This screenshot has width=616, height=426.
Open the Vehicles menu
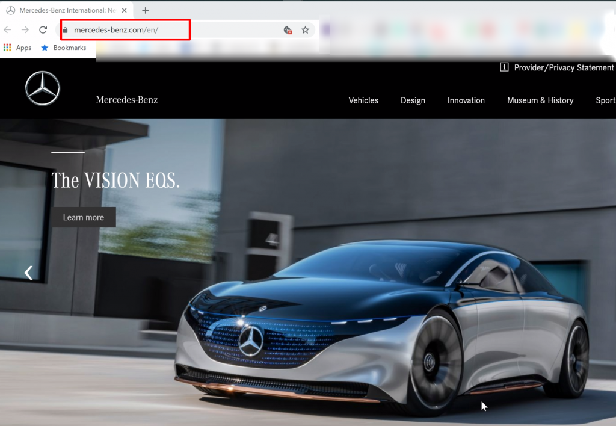(363, 100)
